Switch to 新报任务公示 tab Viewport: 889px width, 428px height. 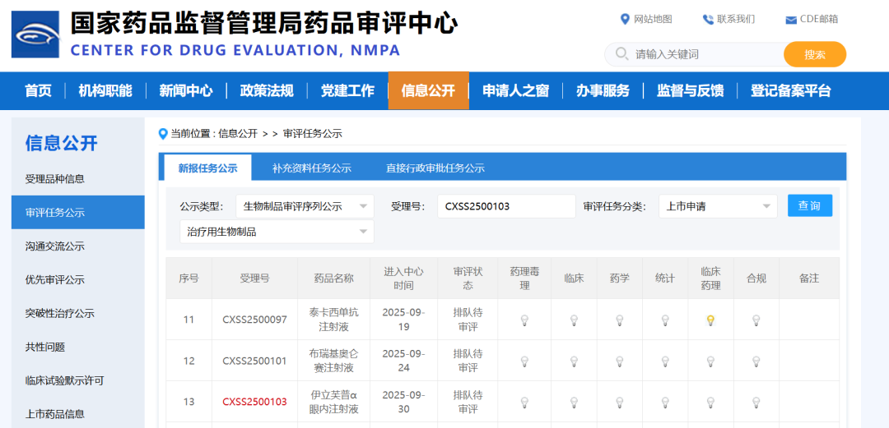207,168
